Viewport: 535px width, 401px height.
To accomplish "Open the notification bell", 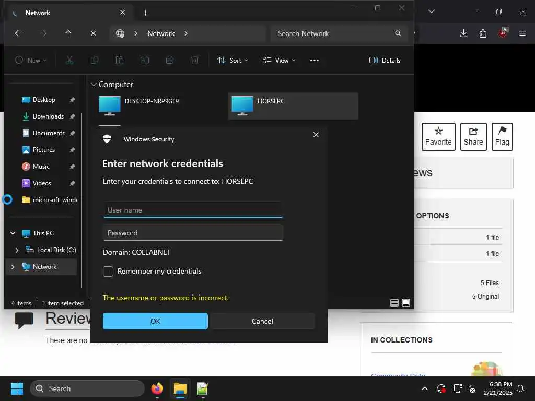I will pos(521,388).
